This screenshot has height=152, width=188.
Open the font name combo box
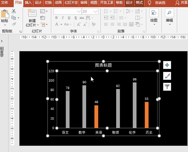coord(68,11)
